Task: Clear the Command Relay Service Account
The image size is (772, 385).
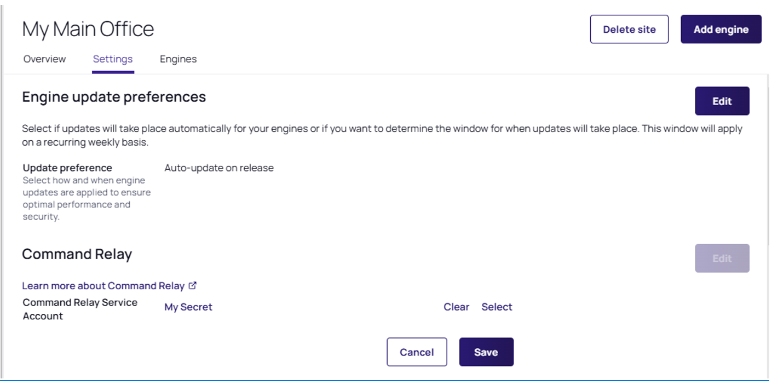Action: pyautogui.click(x=456, y=307)
